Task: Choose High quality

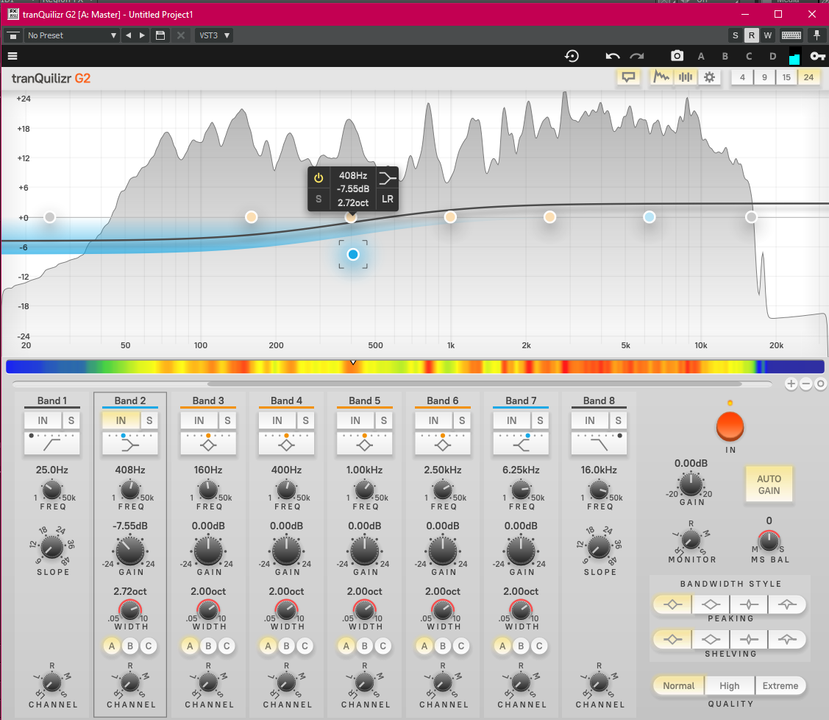Action: coord(730,685)
